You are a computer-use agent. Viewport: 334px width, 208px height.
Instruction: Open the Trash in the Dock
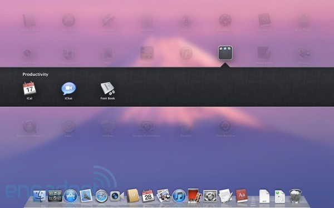296,196
